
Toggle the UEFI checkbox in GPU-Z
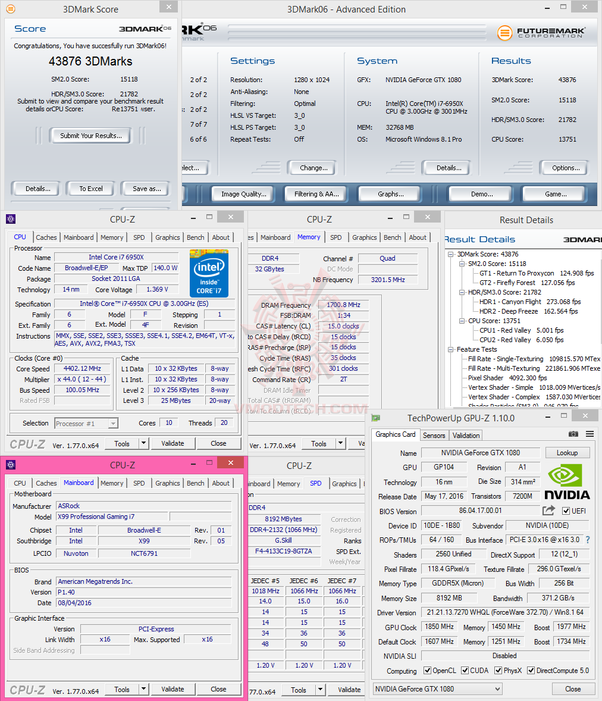tap(566, 511)
